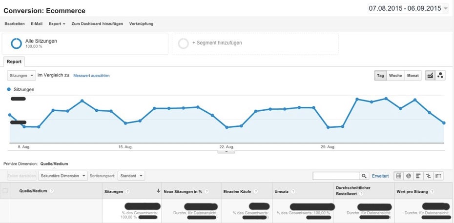Select the Alle Sitzungen segment
This screenshot has width=454, height=223.
(x=85, y=43)
